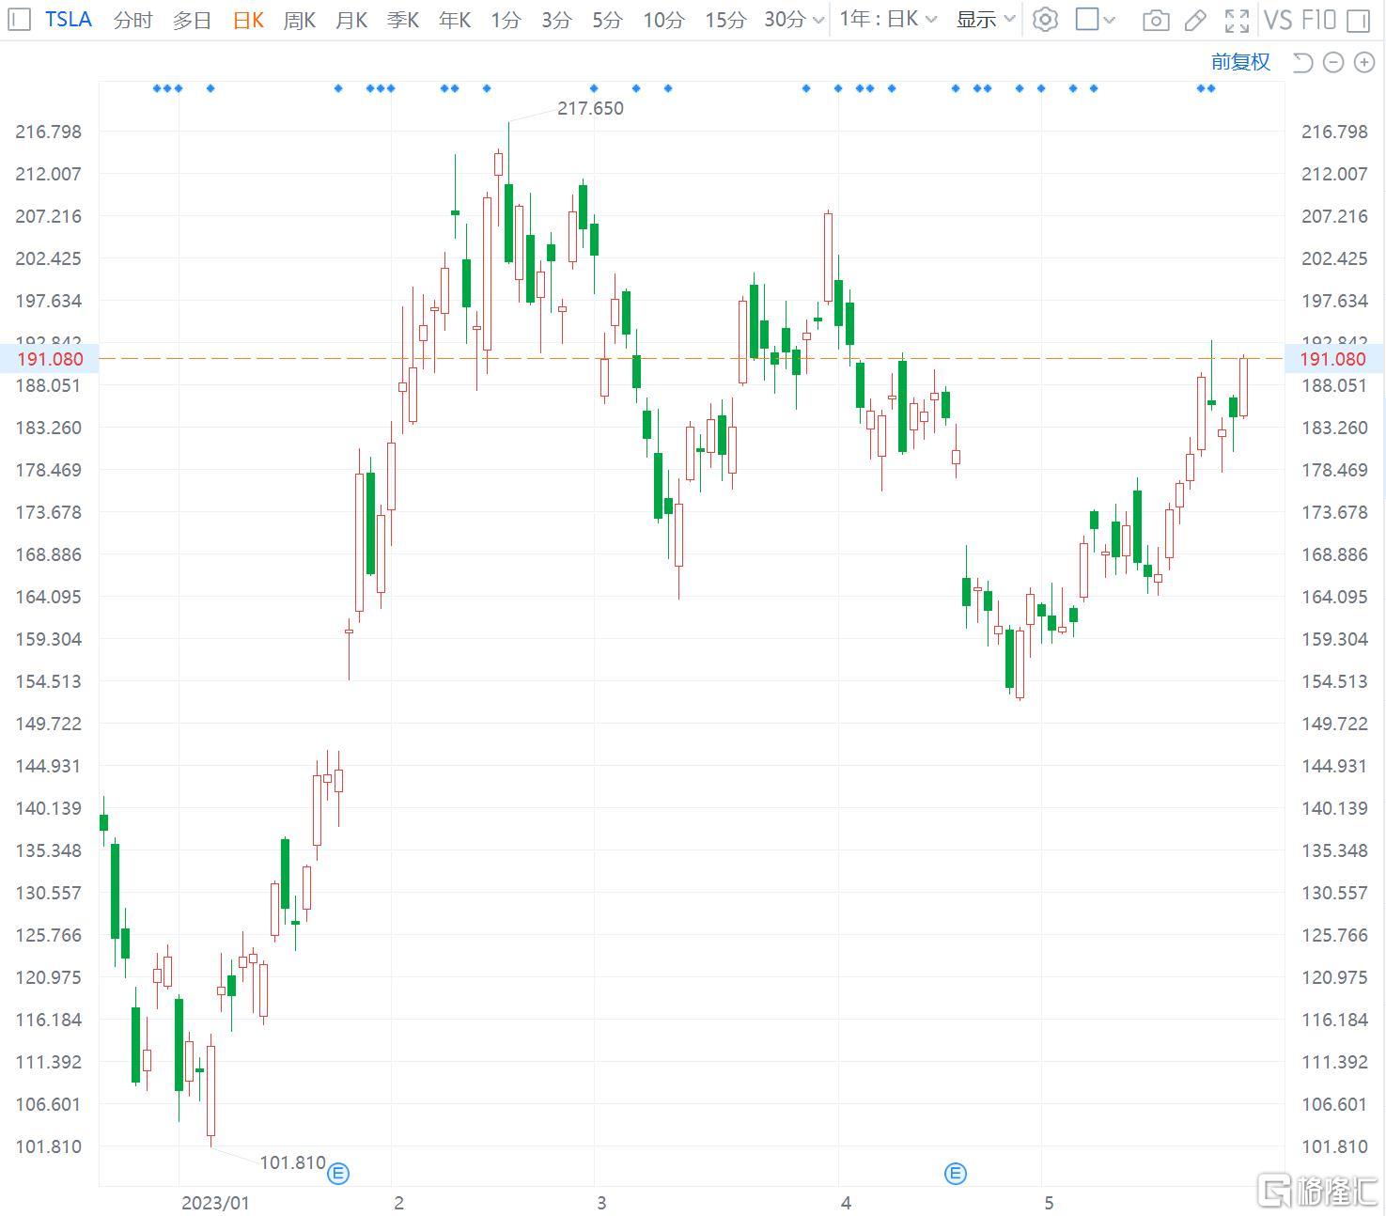Open the F10 company info panel
This screenshot has width=1386, height=1216.
(1317, 19)
